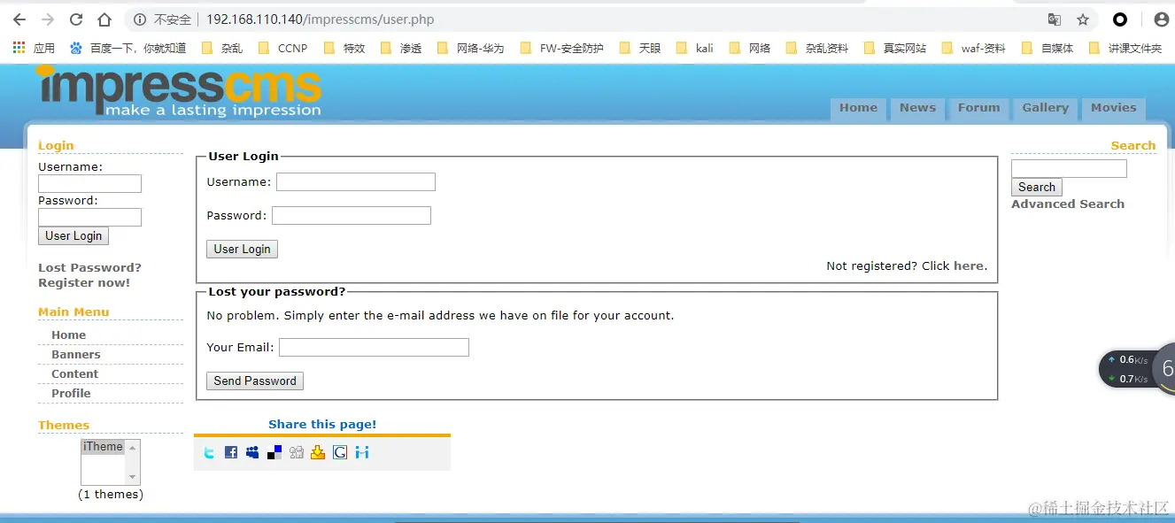This screenshot has width=1175, height=523.
Task: Click sidebar Username input field
Action: 89,183
